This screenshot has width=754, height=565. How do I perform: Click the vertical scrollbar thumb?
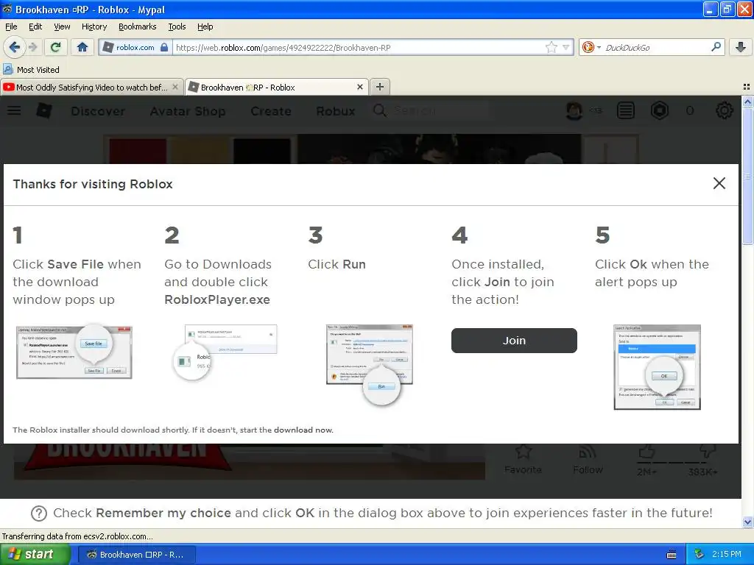click(x=747, y=177)
